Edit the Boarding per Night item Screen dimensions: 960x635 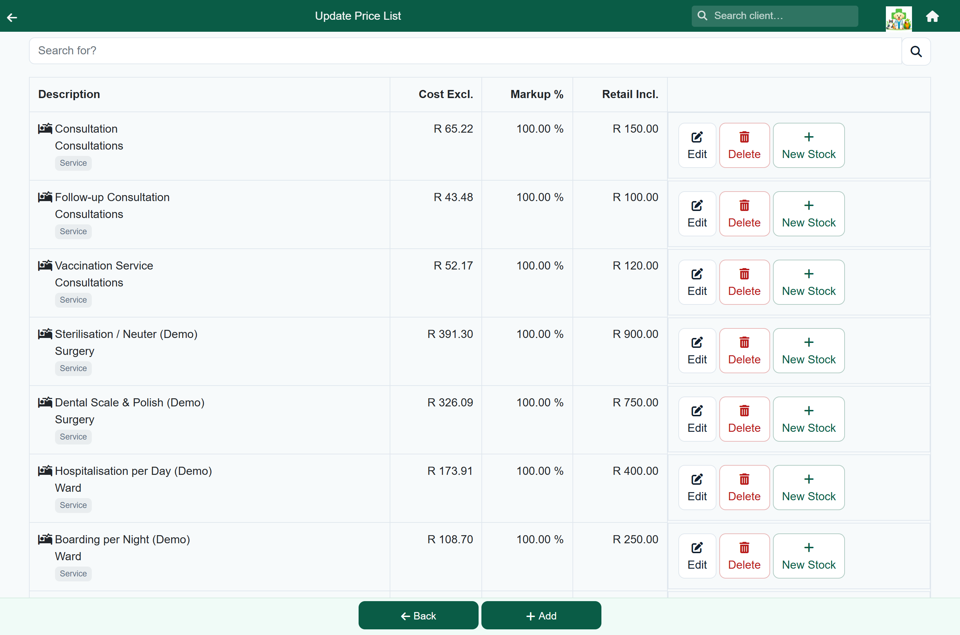pos(697,556)
